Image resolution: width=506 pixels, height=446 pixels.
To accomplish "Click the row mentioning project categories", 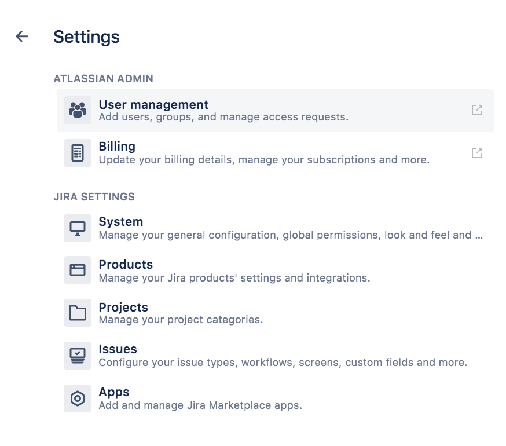I will tap(181, 320).
